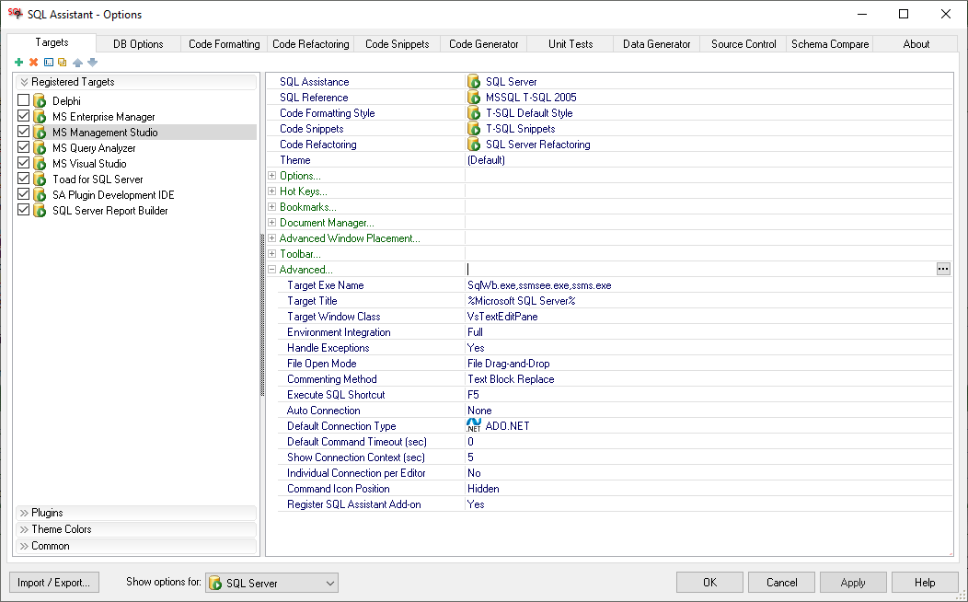This screenshot has width=968, height=602.
Task: Uncheck the MS Enterprise Manager checkbox
Action: click(23, 115)
